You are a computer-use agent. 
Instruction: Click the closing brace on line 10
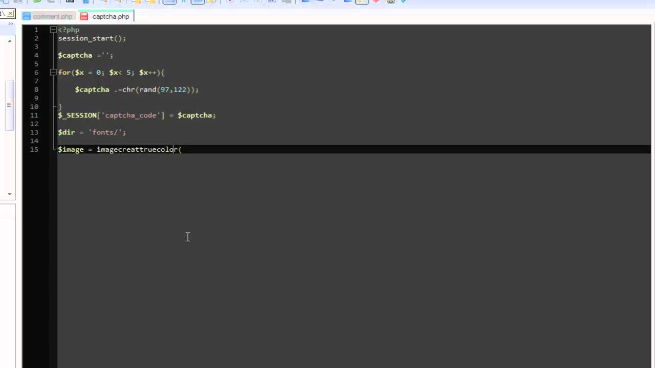click(60, 106)
